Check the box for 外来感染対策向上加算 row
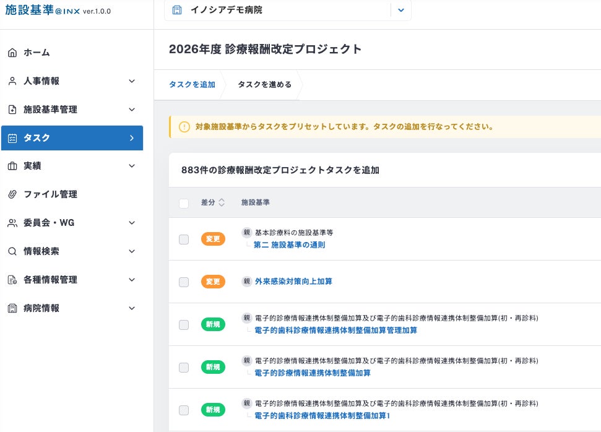This screenshot has width=601, height=432. pos(184,282)
